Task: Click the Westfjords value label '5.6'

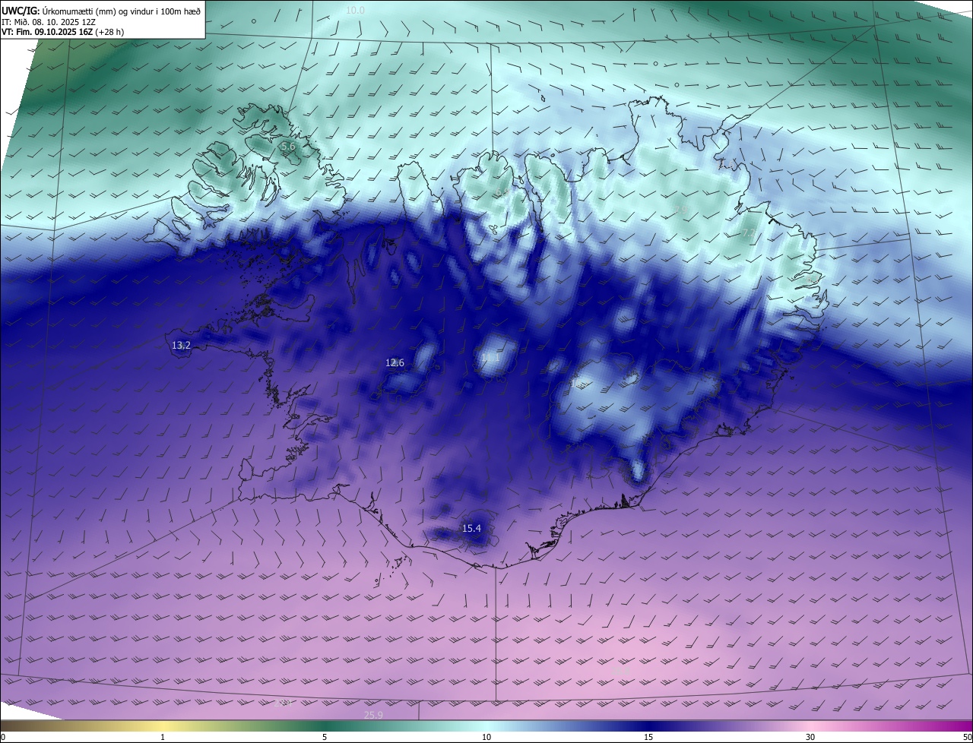Action: pos(288,146)
